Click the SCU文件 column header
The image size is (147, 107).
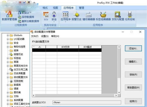[x=68, y=47]
